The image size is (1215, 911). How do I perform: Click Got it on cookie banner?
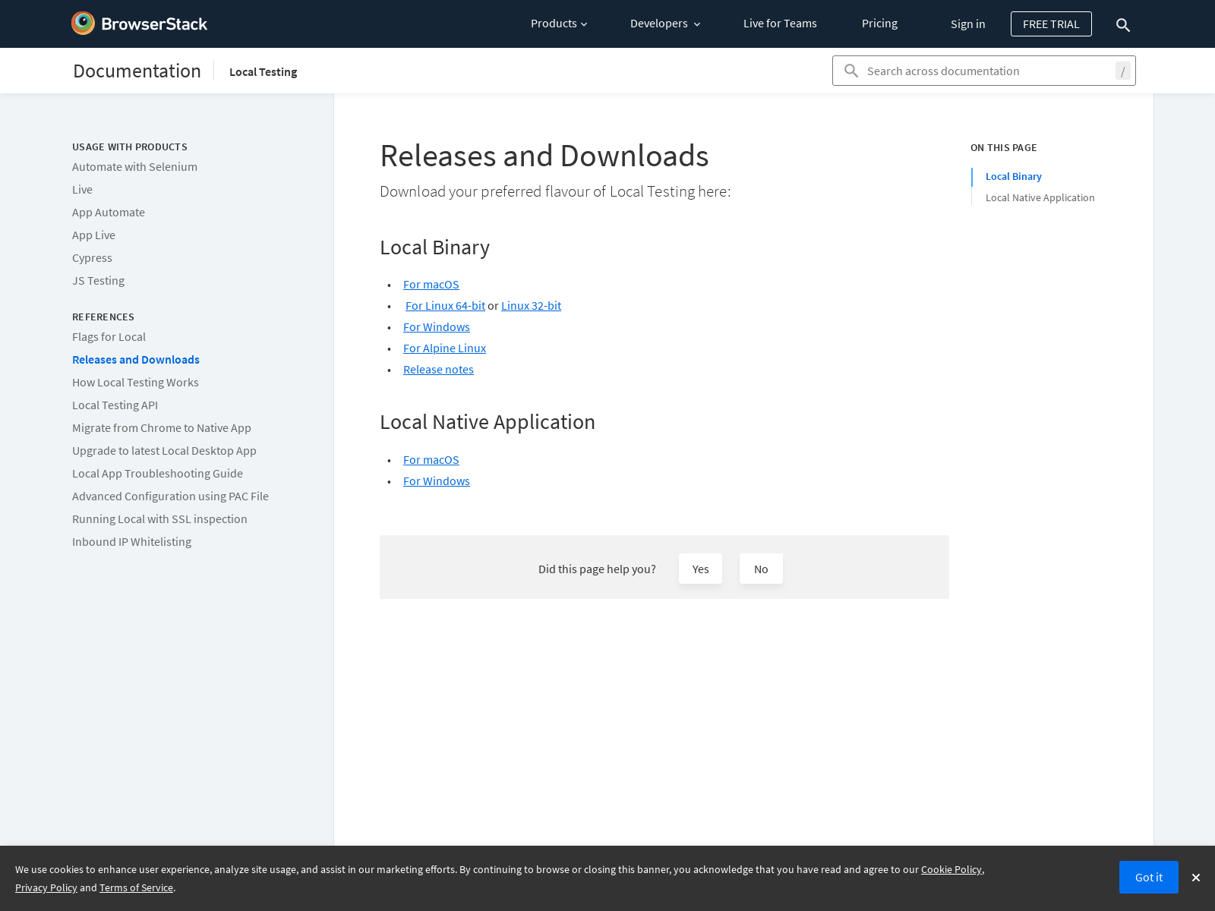pos(1148,877)
